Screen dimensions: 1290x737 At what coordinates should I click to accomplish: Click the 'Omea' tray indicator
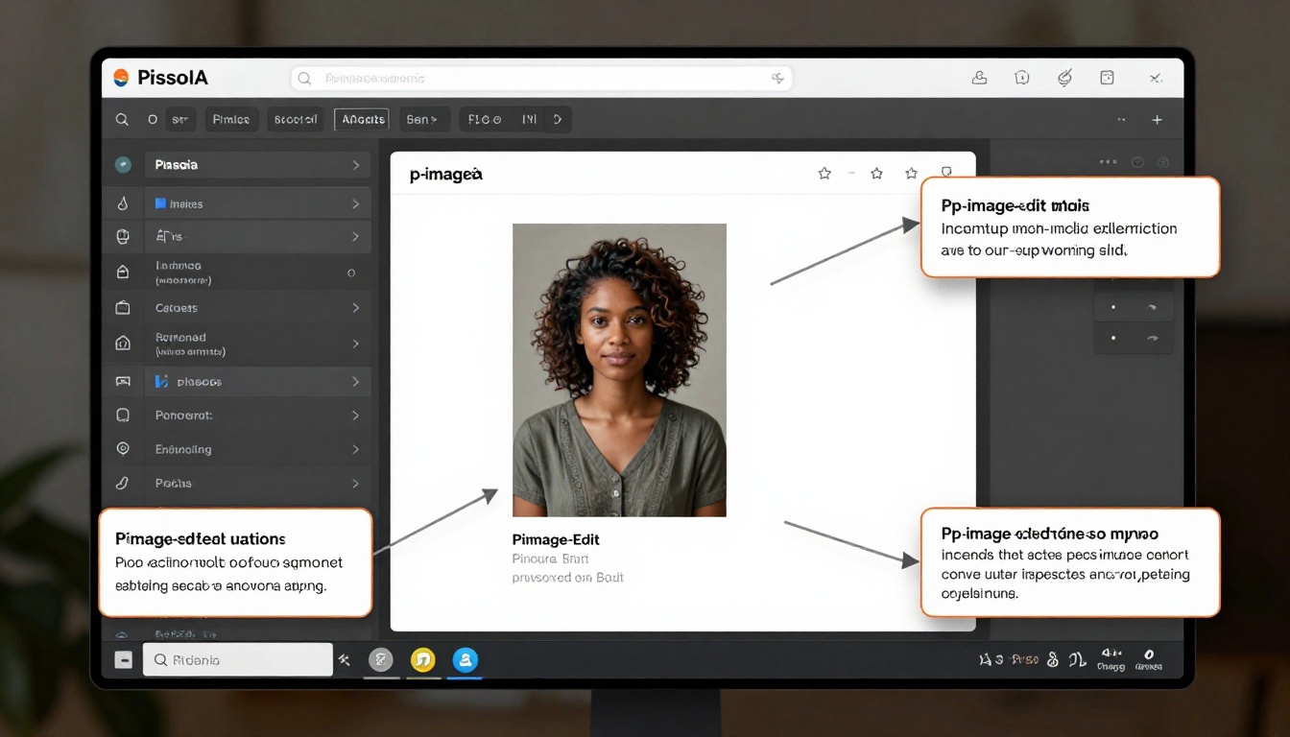(1148, 660)
